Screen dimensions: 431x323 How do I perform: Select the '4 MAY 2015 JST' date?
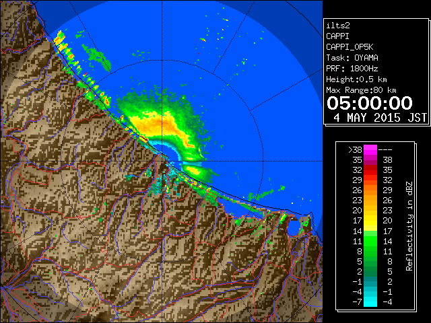pyautogui.click(x=380, y=118)
